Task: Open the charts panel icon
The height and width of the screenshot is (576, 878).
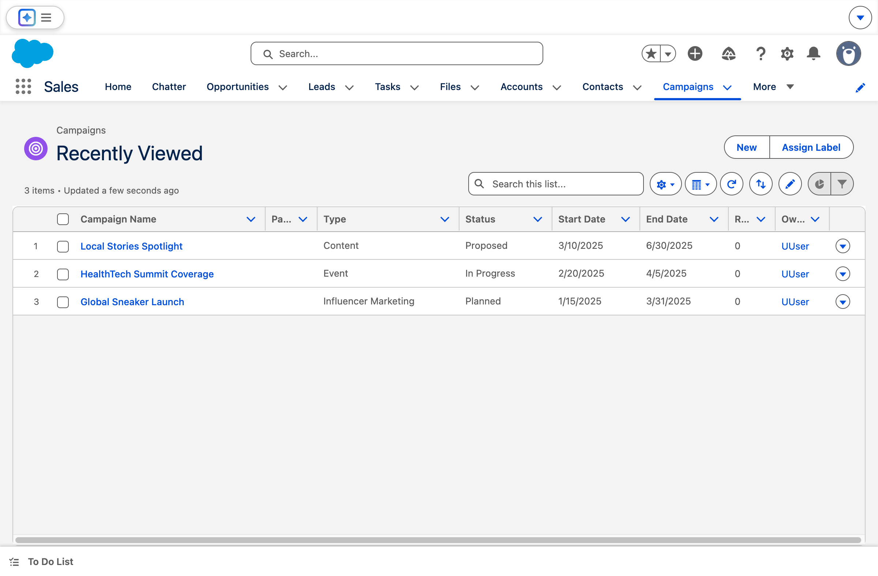Action: [x=819, y=184]
